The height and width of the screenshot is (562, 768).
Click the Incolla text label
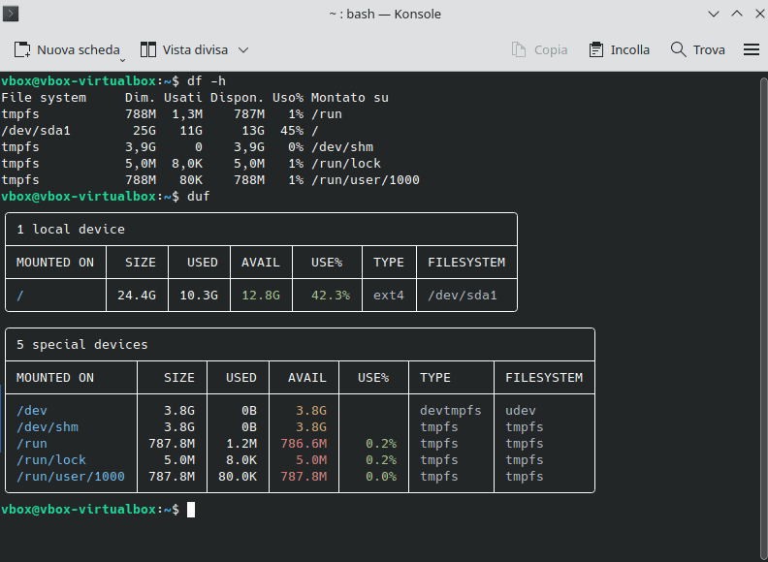pyautogui.click(x=629, y=49)
